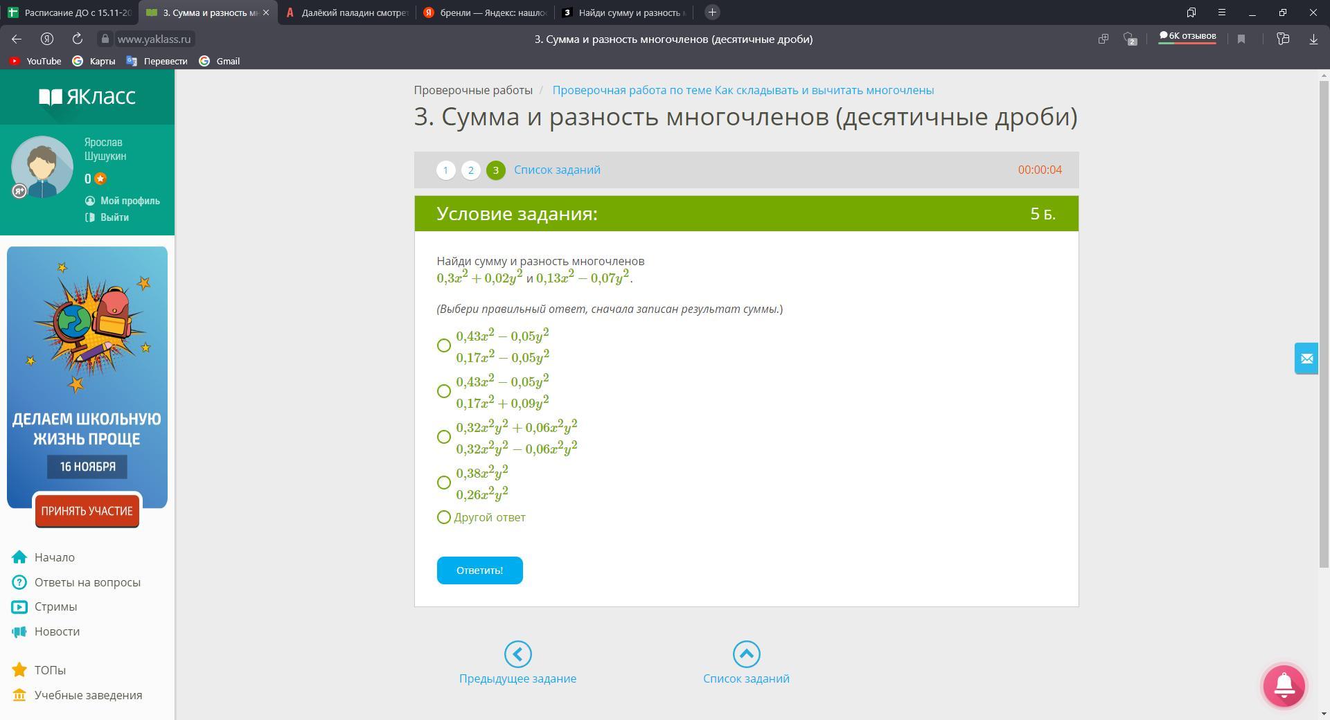This screenshot has width=1330, height=720.
Task: Click ПРИНЯТЬ УЧАСТИЕ banner button
Action: coord(87,511)
